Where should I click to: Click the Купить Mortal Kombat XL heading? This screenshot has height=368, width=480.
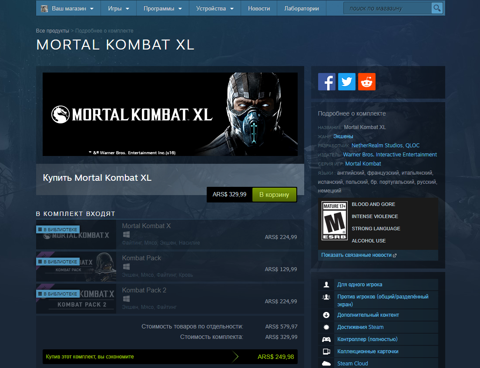pos(97,178)
